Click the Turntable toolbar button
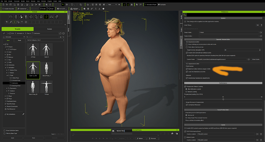 [x=162, y=5]
